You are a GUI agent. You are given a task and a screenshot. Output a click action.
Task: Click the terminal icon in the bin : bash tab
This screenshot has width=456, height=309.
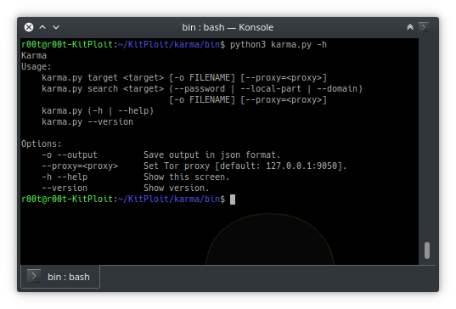click(34, 276)
